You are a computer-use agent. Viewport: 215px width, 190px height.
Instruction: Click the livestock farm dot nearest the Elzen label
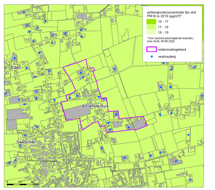coord(27,68)
